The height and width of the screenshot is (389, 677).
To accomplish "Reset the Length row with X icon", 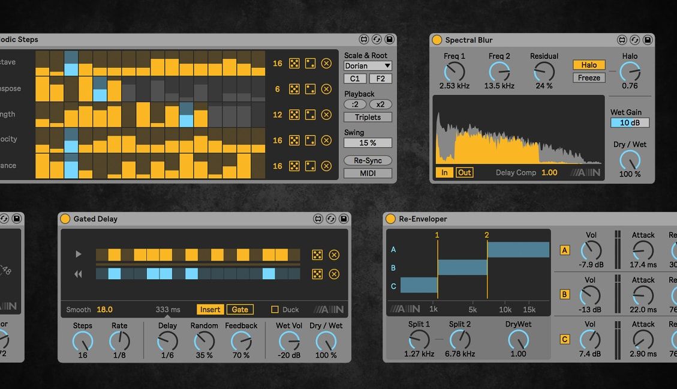I will [x=326, y=115].
